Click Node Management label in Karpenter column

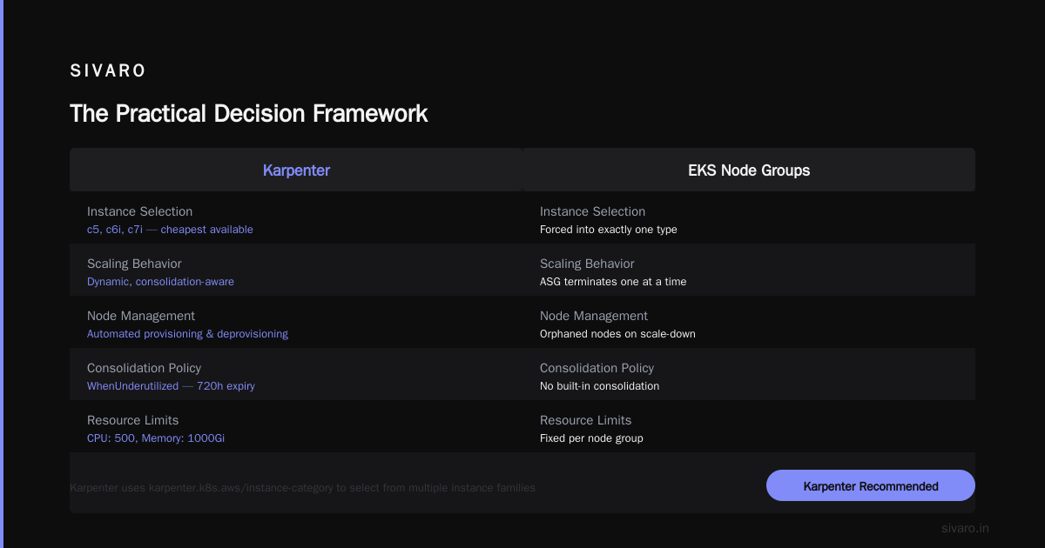tap(141, 316)
